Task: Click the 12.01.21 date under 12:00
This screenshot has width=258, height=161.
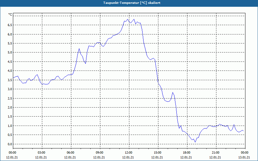Action: (x=128, y=157)
